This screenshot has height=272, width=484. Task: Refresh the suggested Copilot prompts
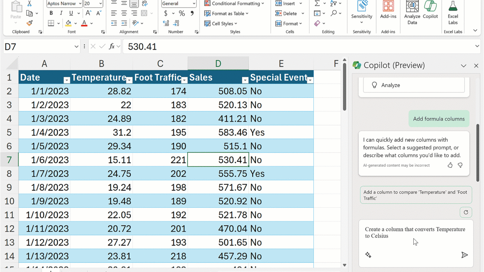point(466,212)
